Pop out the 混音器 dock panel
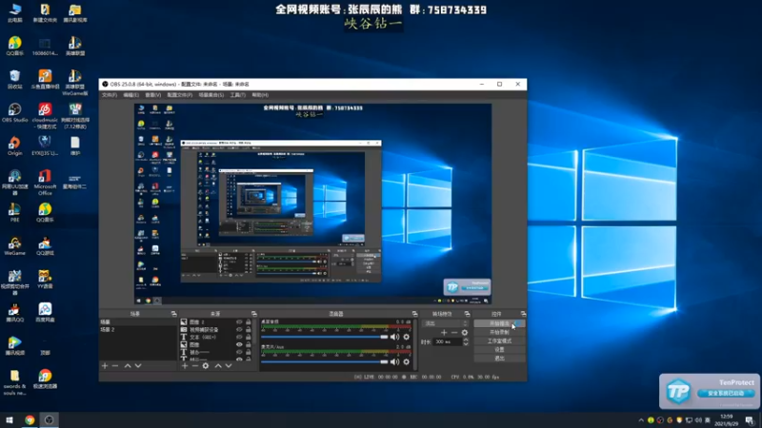Viewport: 762px width, 428px height. click(414, 314)
